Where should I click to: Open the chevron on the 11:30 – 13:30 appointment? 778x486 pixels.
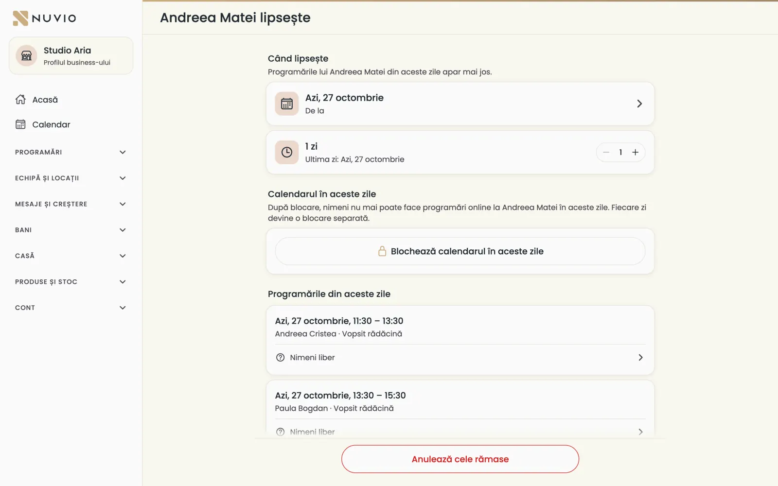click(x=640, y=358)
